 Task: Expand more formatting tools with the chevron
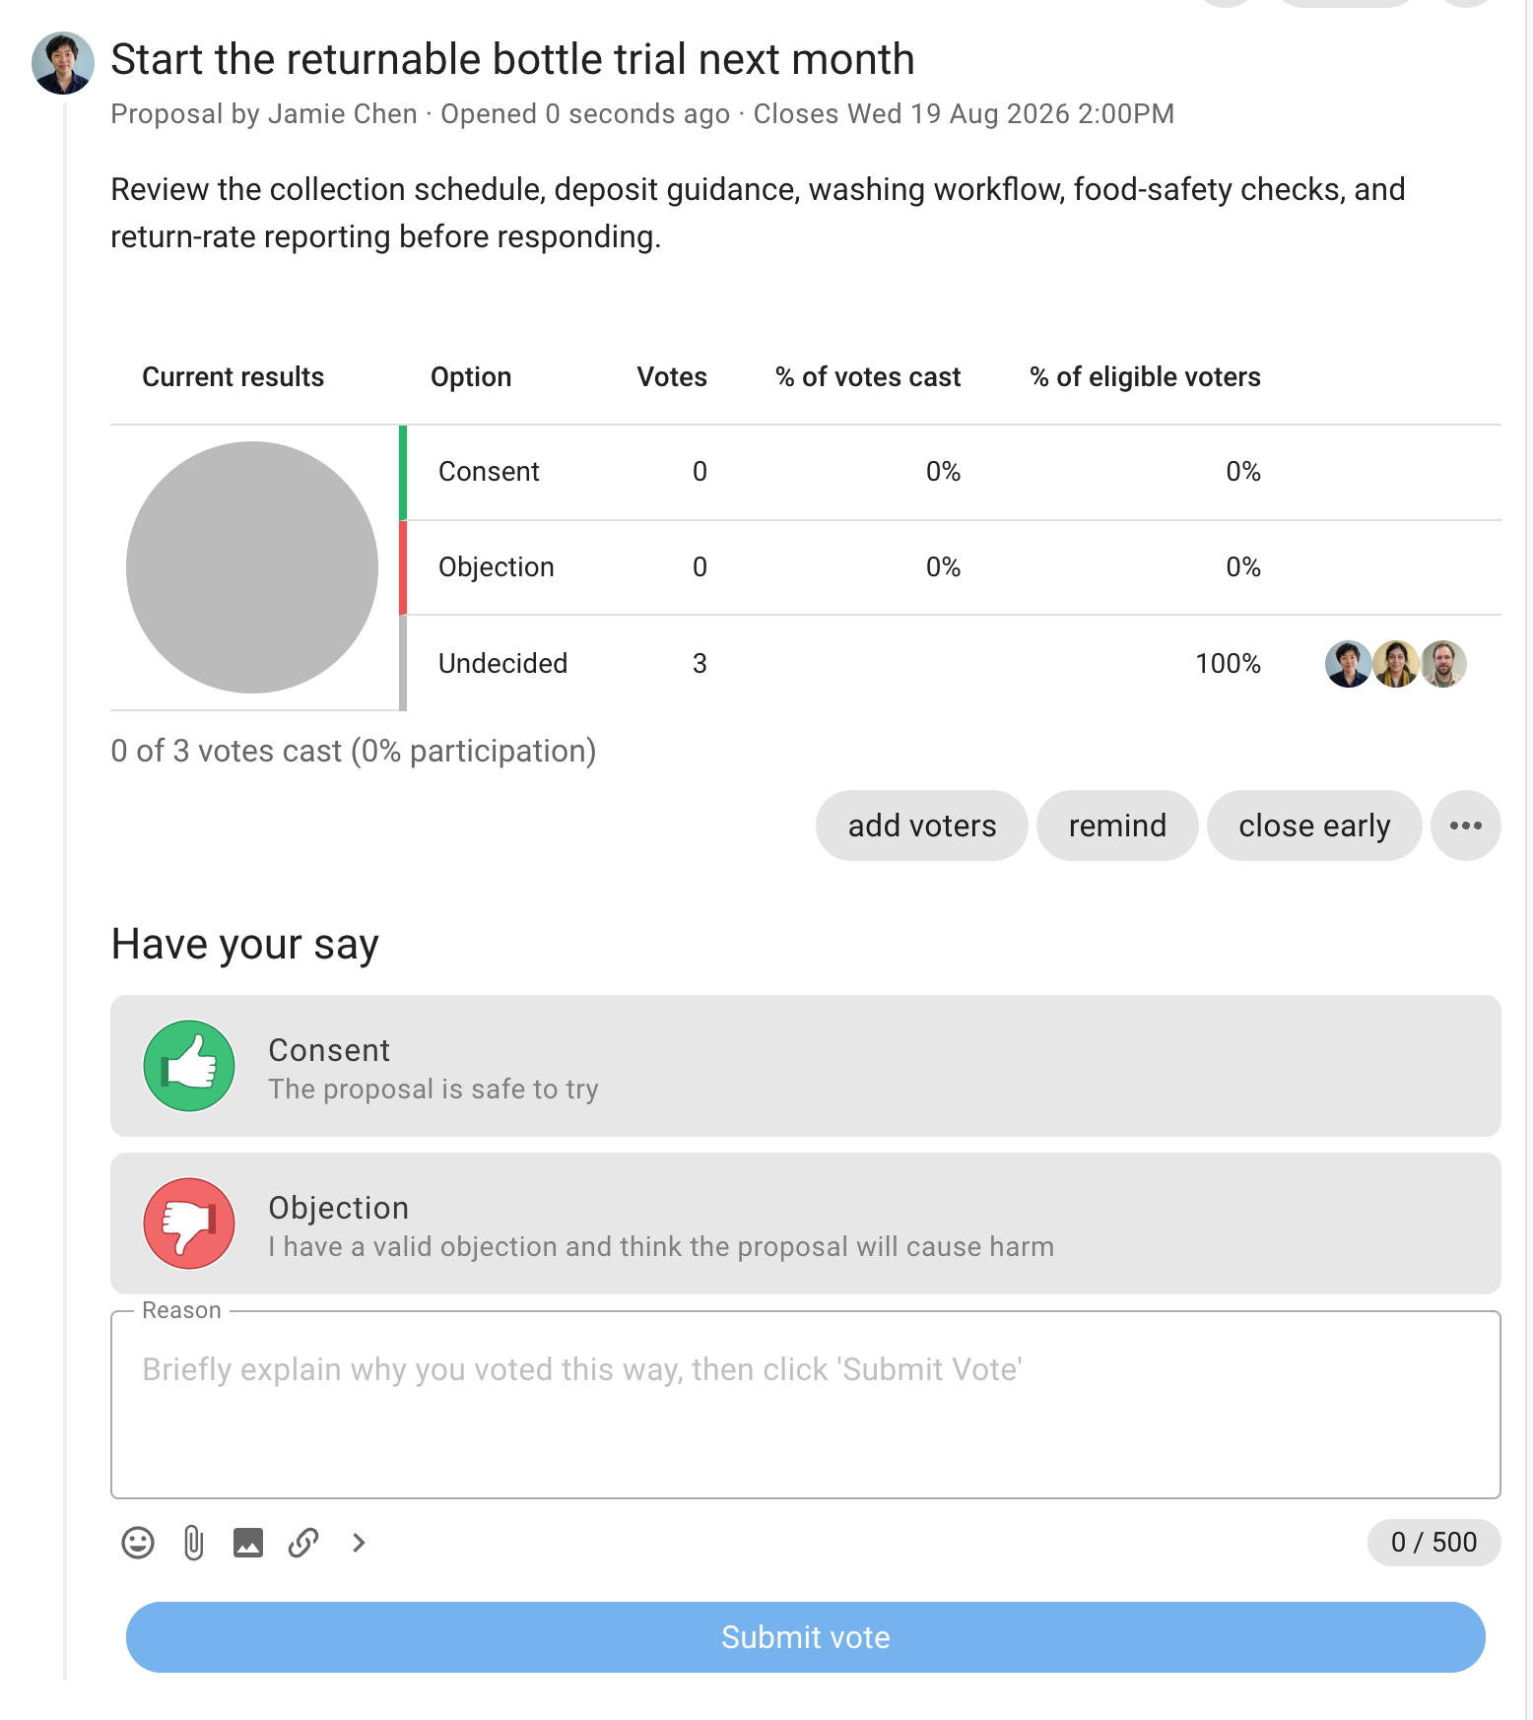359,1543
